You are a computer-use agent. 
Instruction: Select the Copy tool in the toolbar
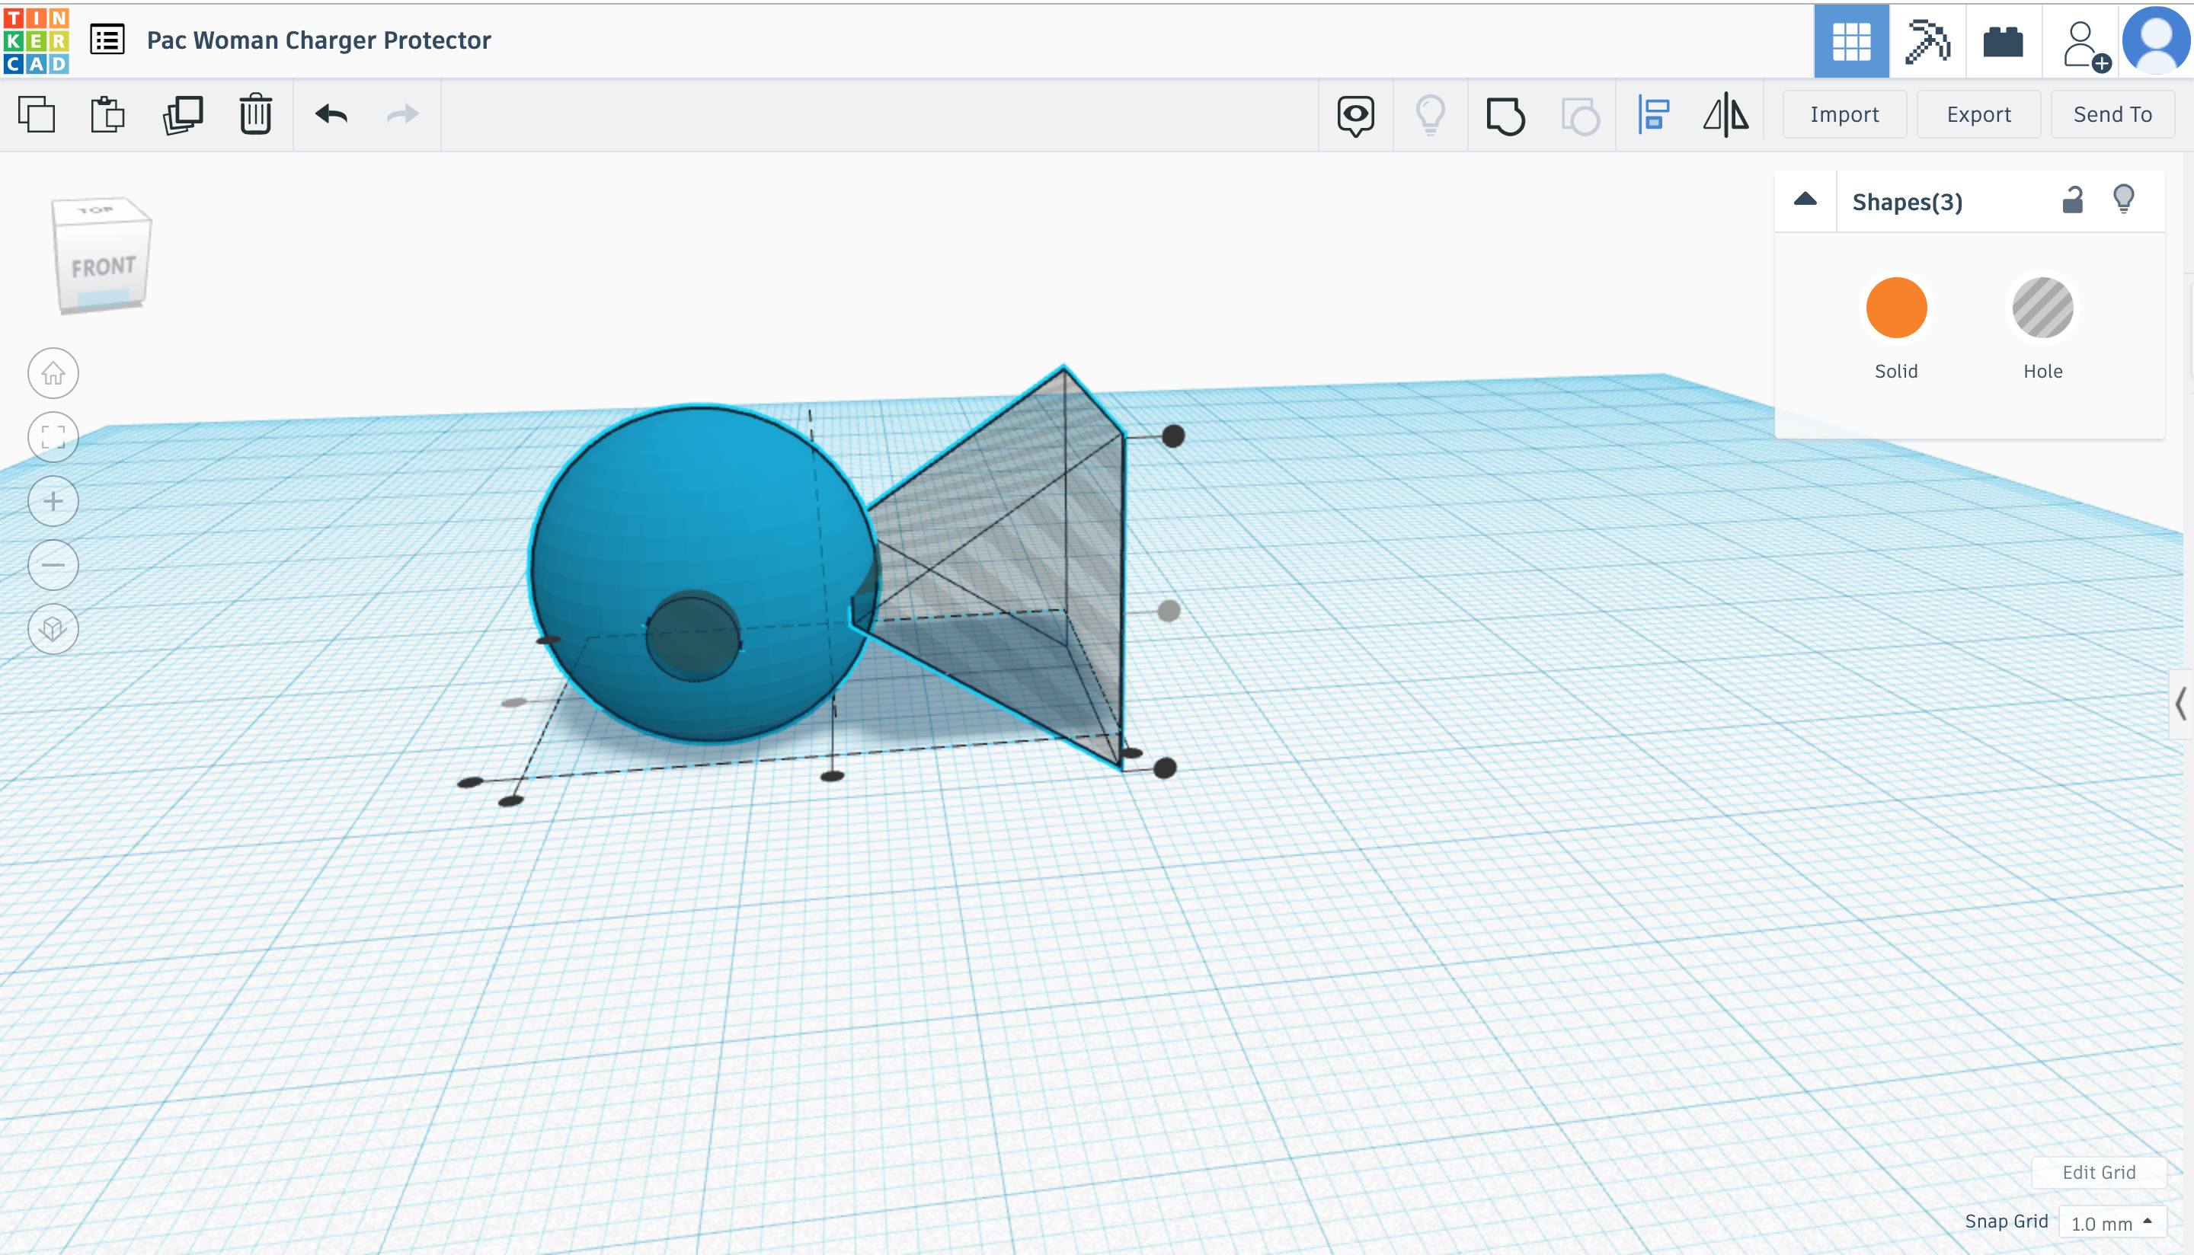click(38, 113)
